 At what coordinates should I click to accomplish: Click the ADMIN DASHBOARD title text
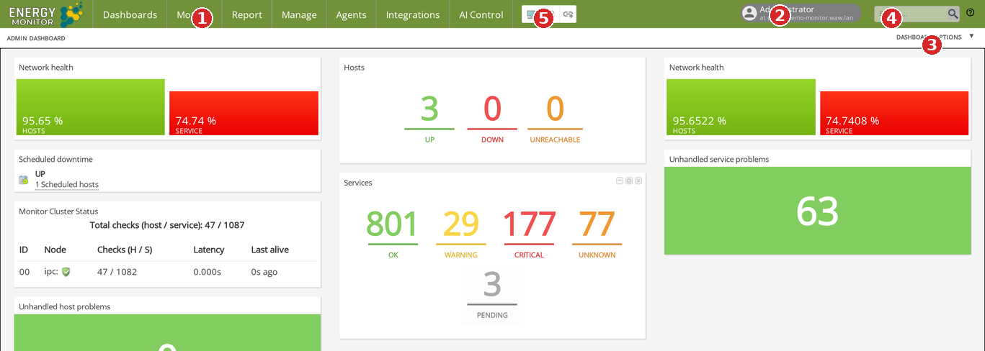point(36,38)
